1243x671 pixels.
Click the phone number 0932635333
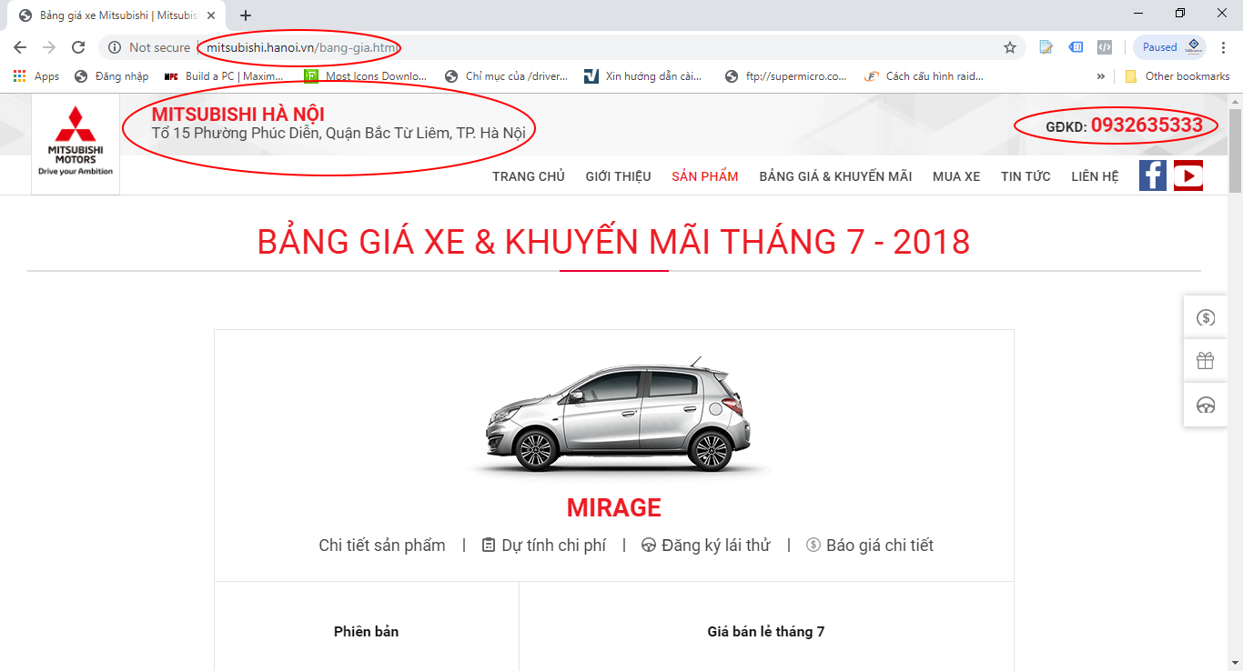(1147, 125)
